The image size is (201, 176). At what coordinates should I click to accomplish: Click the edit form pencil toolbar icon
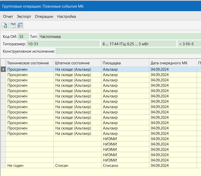point(13,25)
